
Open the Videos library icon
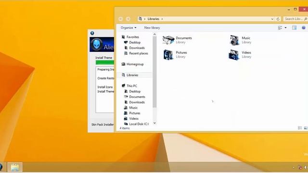point(234,55)
